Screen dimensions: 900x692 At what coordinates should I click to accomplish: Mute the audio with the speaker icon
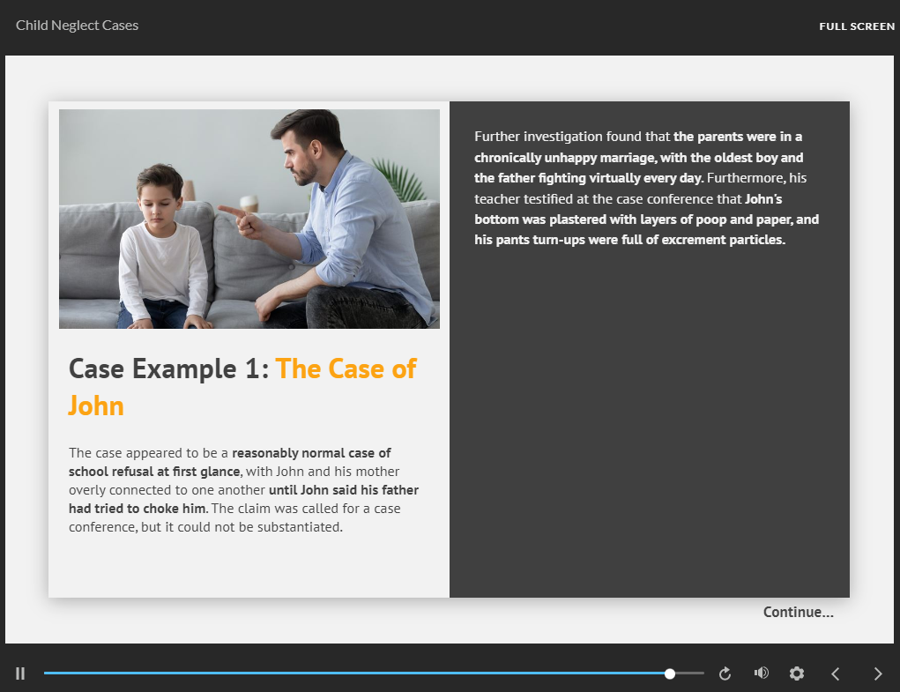[x=761, y=673]
